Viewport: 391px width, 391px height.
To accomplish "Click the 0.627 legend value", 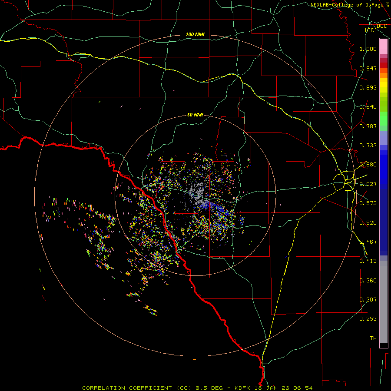I will coord(368,184).
